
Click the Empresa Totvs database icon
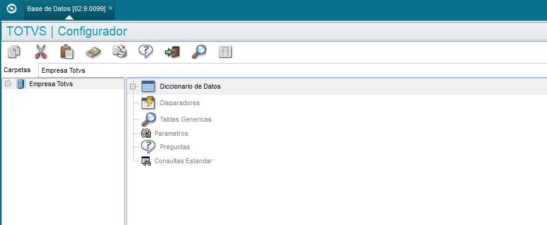(x=21, y=84)
